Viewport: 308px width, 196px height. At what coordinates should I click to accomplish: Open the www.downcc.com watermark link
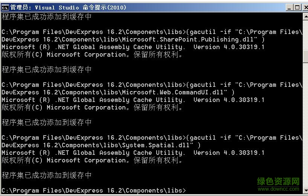(x=278, y=188)
